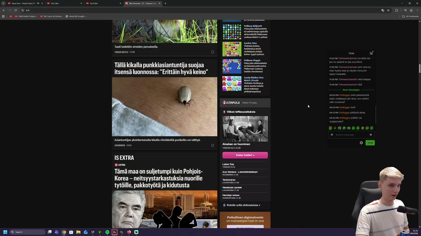
Task: Open Spotify from taskbar
Action: point(107,232)
